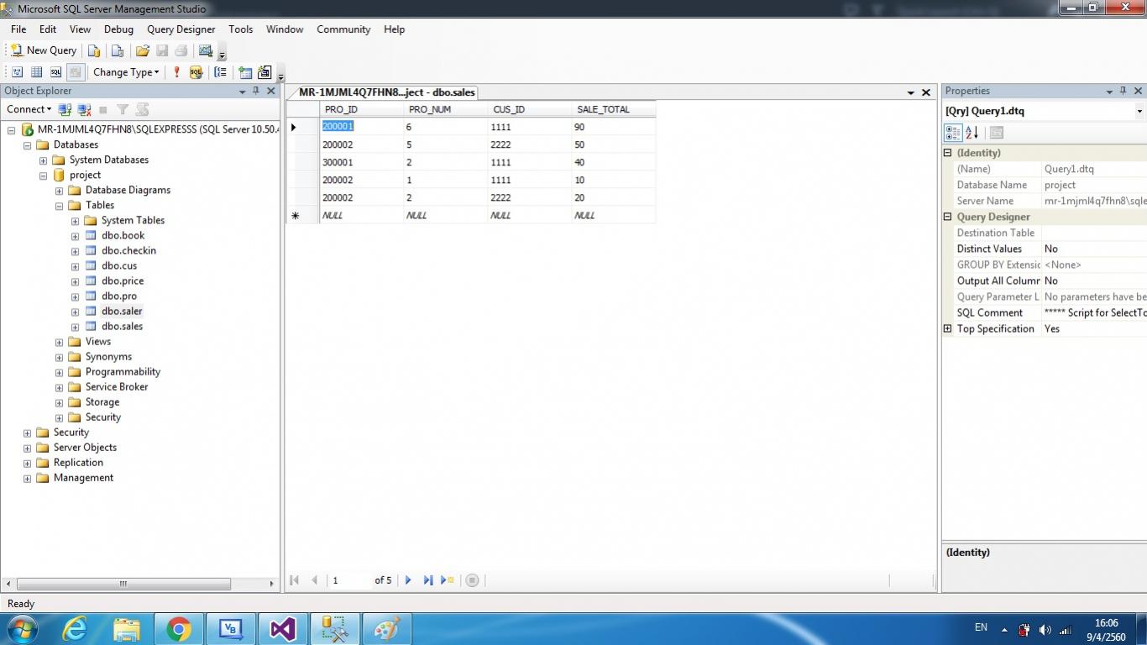Select the Server Objects folder

coord(85,447)
